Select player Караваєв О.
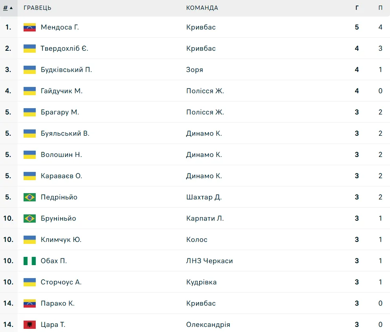The width and height of the screenshot is (390, 332). tap(61, 176)
